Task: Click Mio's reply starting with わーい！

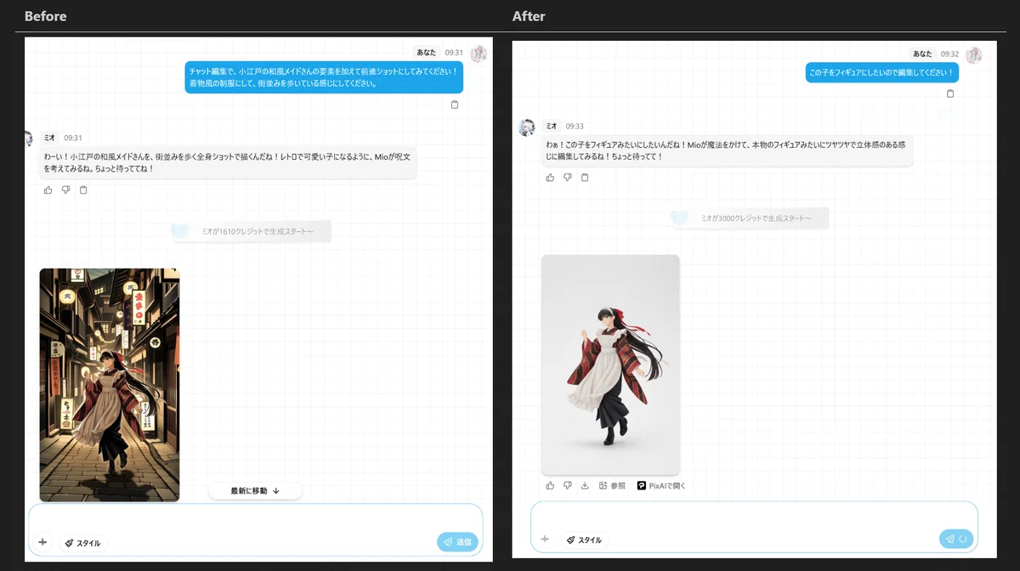Action: 229,162
